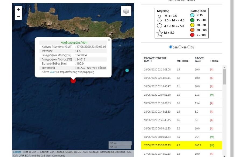Select the 7d time range
This screenshot has width=237, height=157.
point(189,47)
